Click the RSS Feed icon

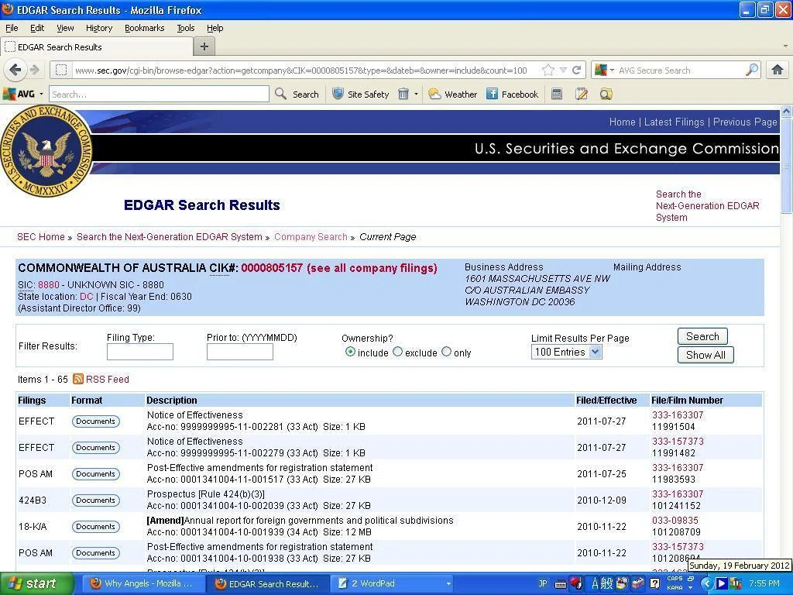78,379
